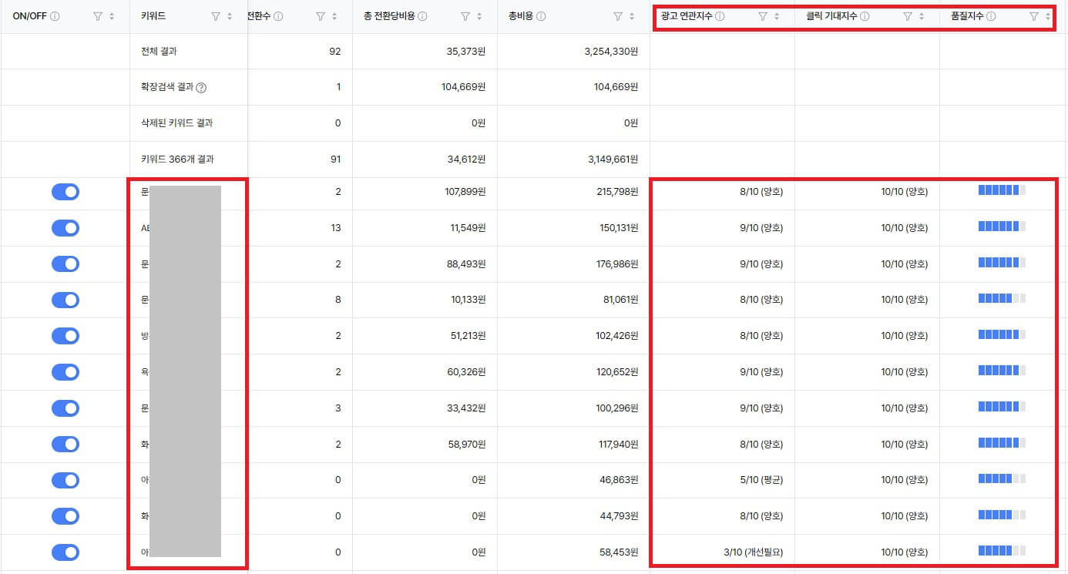
Task: Click cost-per-conversion value 35,373원
Action: (465, 52)
